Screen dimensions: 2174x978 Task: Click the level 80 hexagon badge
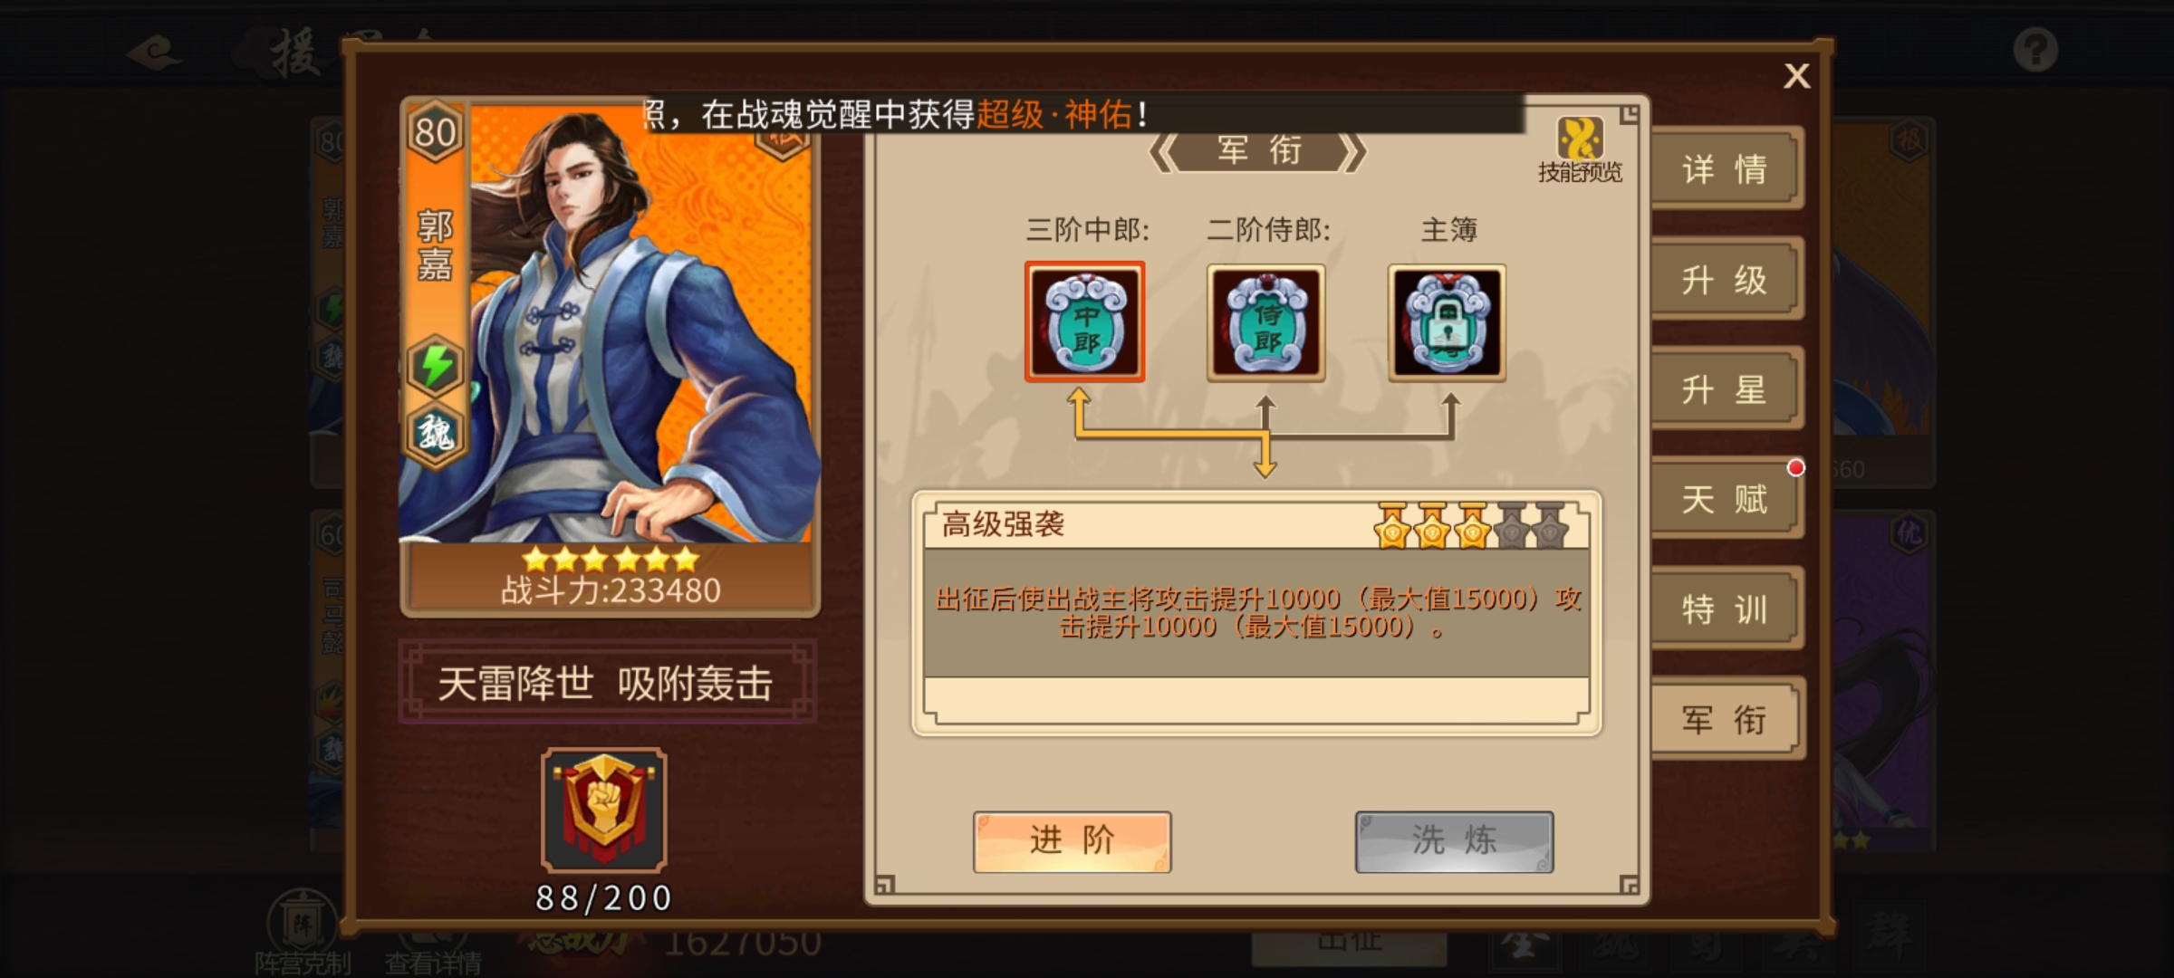(x=436, y=133)
